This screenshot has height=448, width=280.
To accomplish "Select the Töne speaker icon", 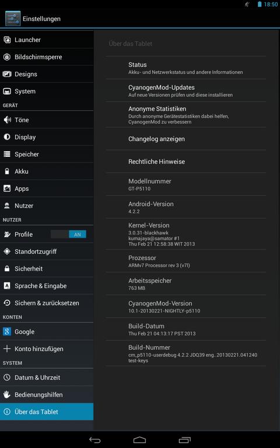I will [7, 120].
